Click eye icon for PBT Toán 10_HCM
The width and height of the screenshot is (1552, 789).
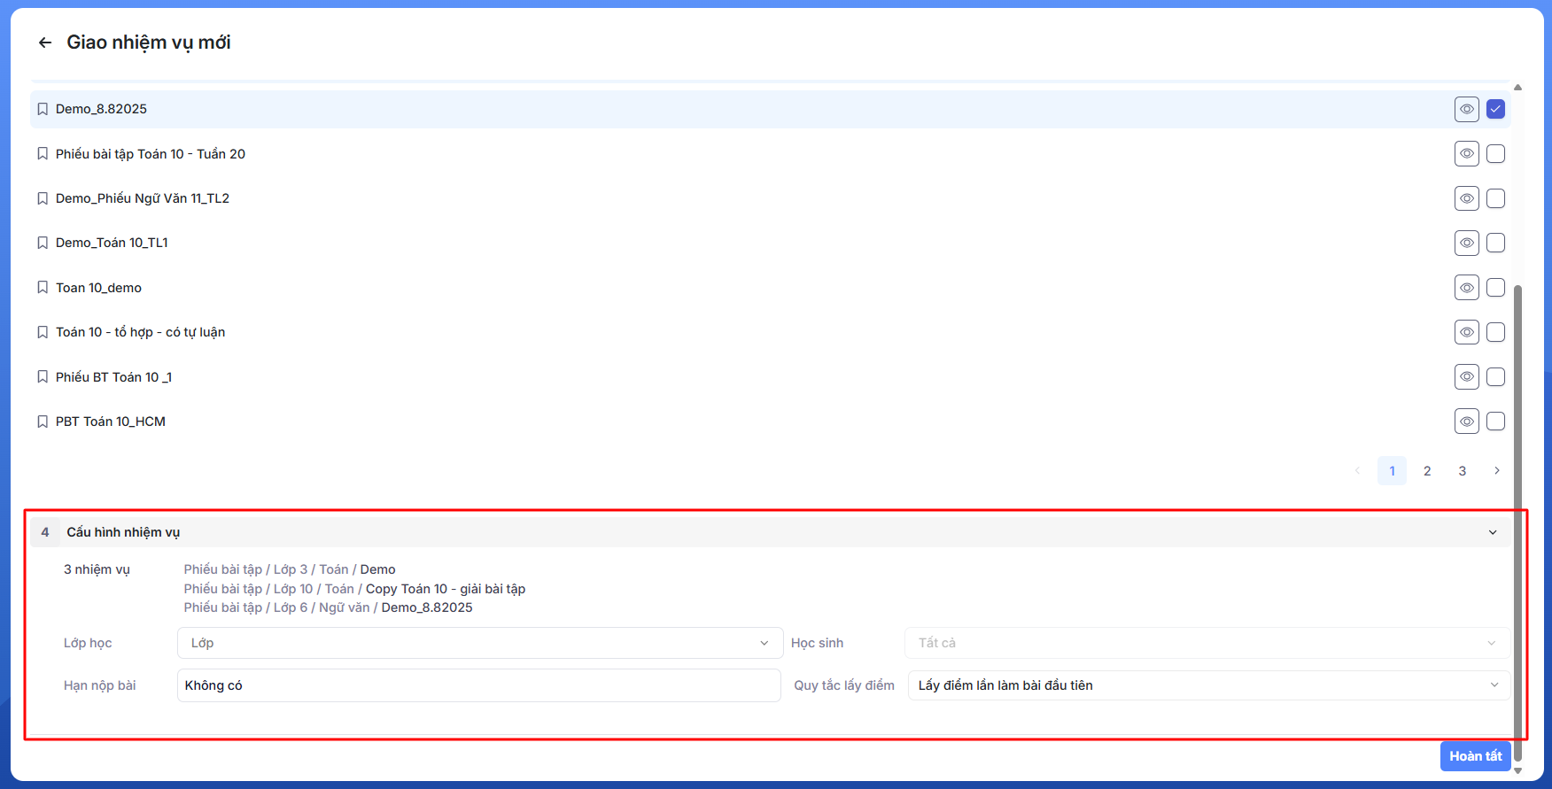coord(1466,422)
